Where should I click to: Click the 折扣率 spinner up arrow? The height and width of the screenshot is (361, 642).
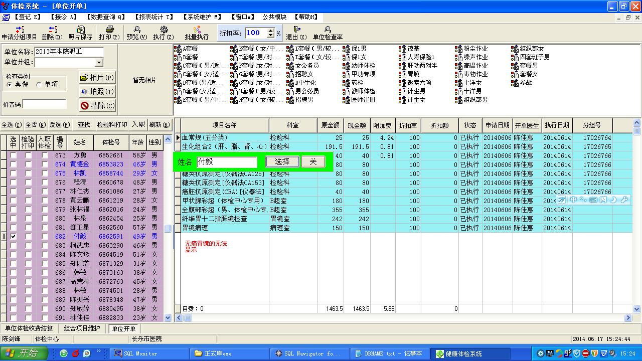271,30
